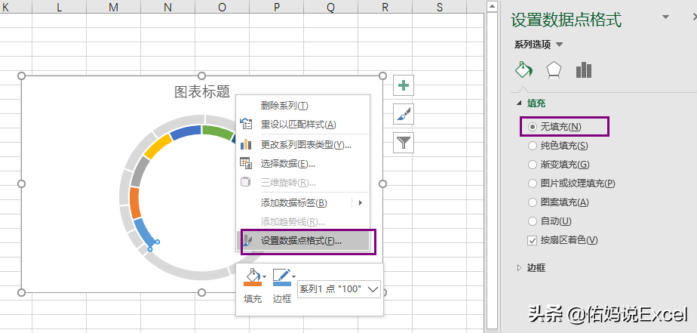Screen dimensions: 697x333
Task: Choose 设置数据点格式(F)... menu item
Action: [302, 241]
